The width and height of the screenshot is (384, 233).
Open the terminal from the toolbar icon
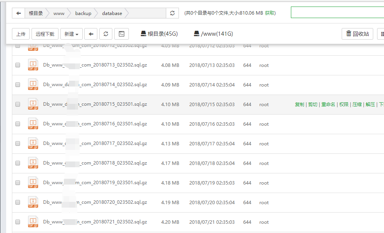[121, 34]
